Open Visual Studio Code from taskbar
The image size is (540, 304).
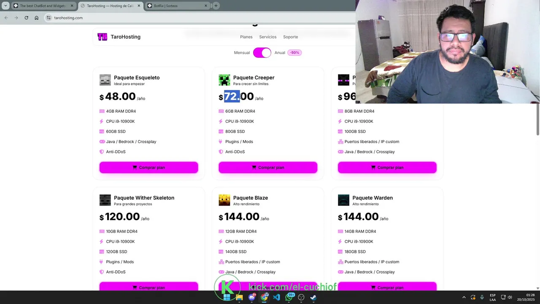tap(276, 297)
